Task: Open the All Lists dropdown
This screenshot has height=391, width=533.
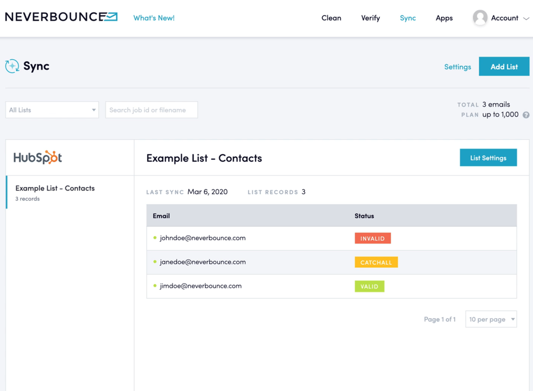Action: point(52,110)
